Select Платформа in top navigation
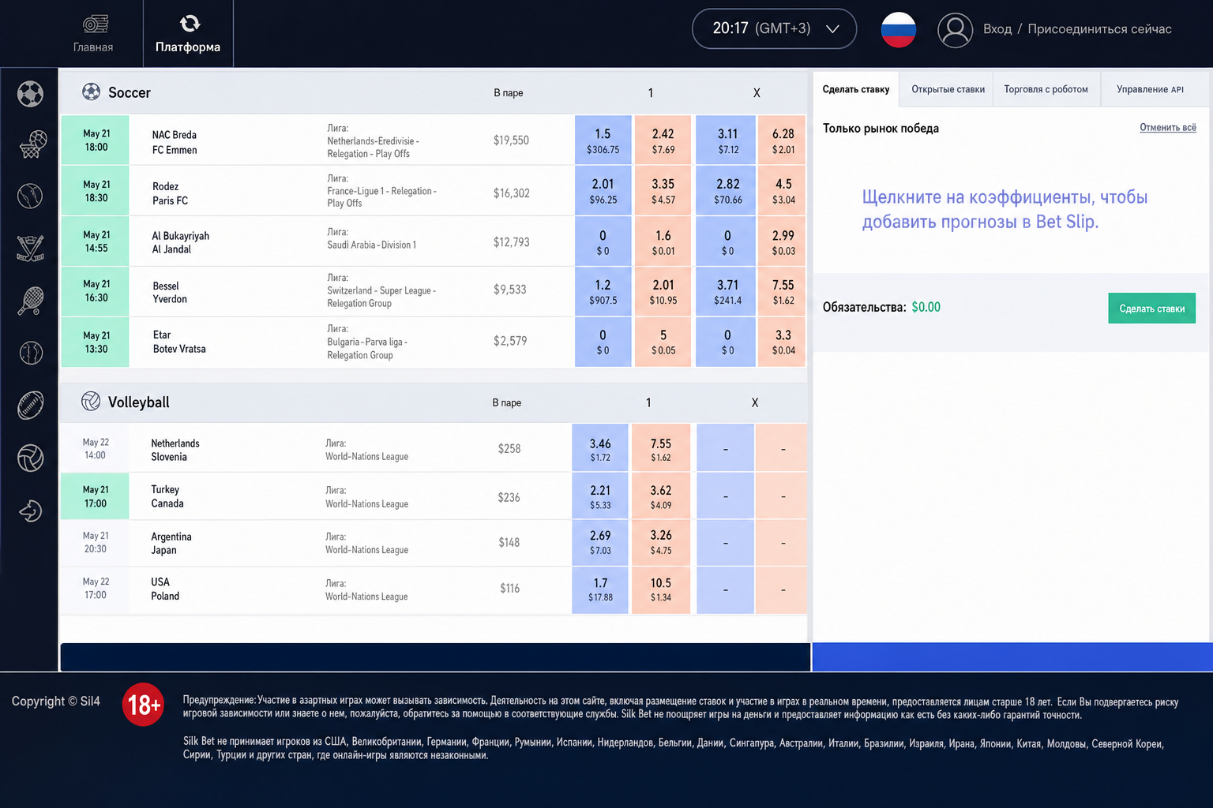 point(188,34)
